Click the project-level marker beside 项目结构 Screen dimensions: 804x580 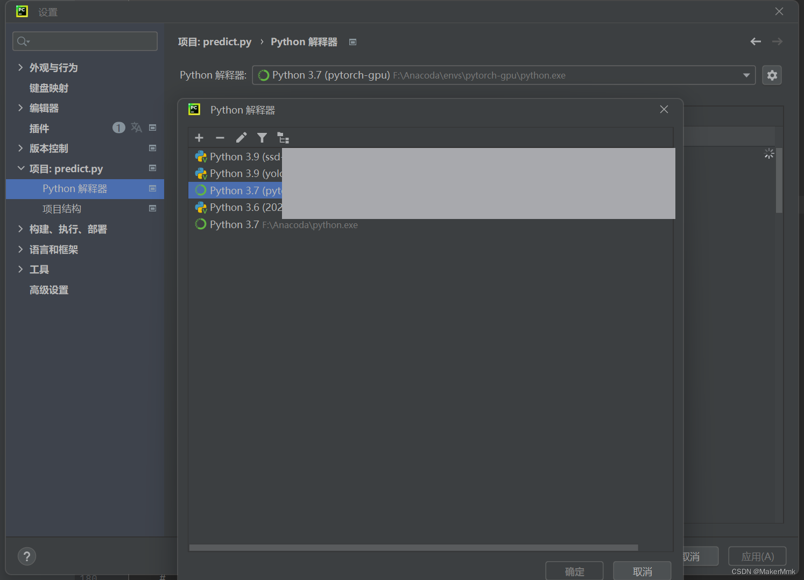152,208
